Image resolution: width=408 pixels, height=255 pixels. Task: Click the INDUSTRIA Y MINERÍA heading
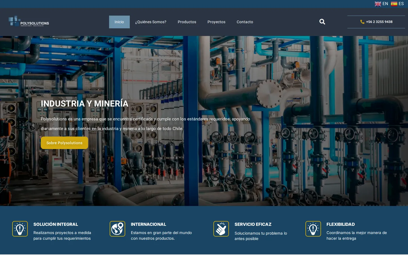point(84,104)
